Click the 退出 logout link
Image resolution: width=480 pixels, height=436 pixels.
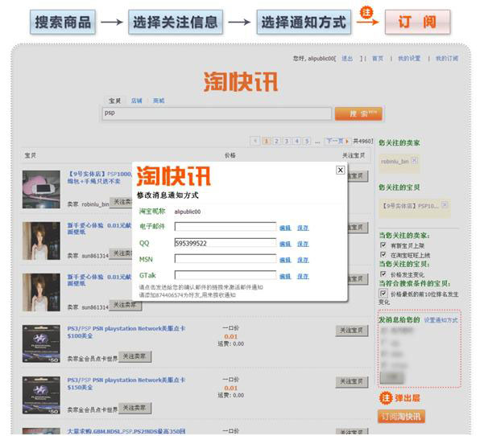click(x=347, y=59)
